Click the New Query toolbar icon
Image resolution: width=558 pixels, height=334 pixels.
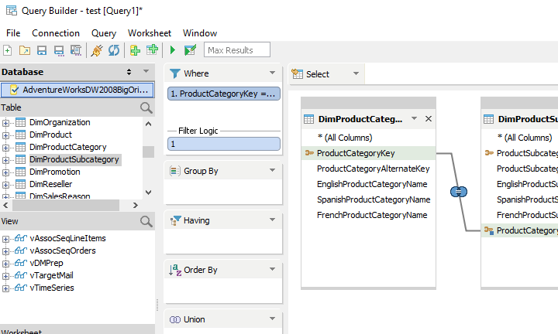point(8,50)
